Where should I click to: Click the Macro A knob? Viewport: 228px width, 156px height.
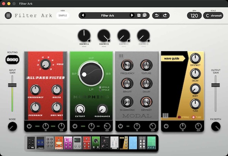(x=84, y=35)
